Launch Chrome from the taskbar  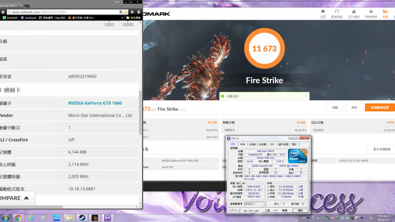pos(18,218)
